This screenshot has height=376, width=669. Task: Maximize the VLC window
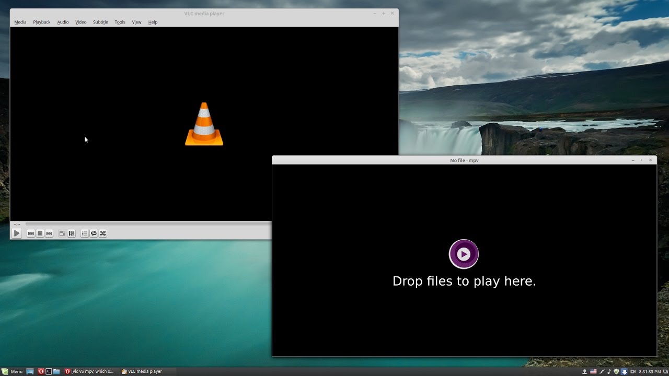pos(384,14)
